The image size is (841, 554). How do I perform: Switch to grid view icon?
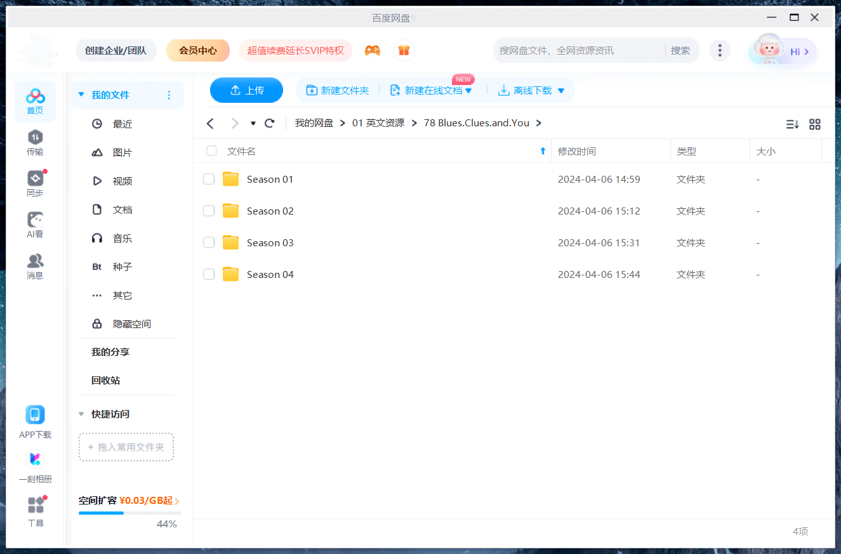click(815, 124)
